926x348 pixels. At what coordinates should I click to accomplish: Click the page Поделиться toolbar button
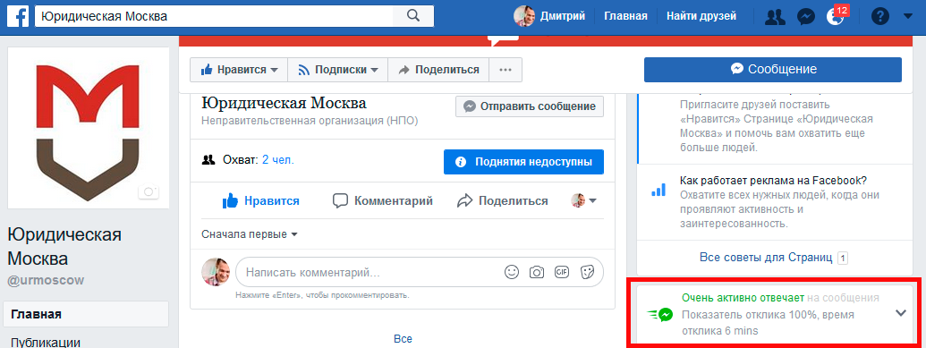coord(438,70)
